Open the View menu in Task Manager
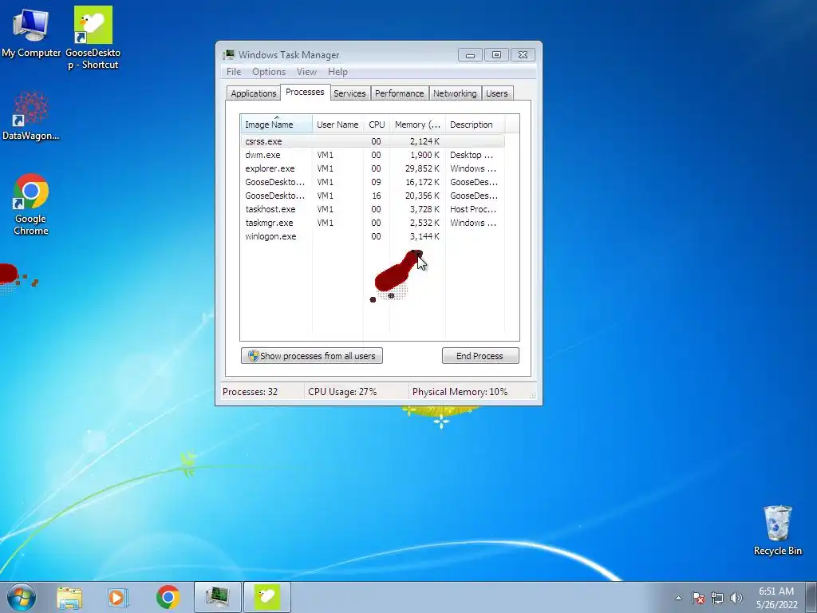 click(x=306, y=72)
